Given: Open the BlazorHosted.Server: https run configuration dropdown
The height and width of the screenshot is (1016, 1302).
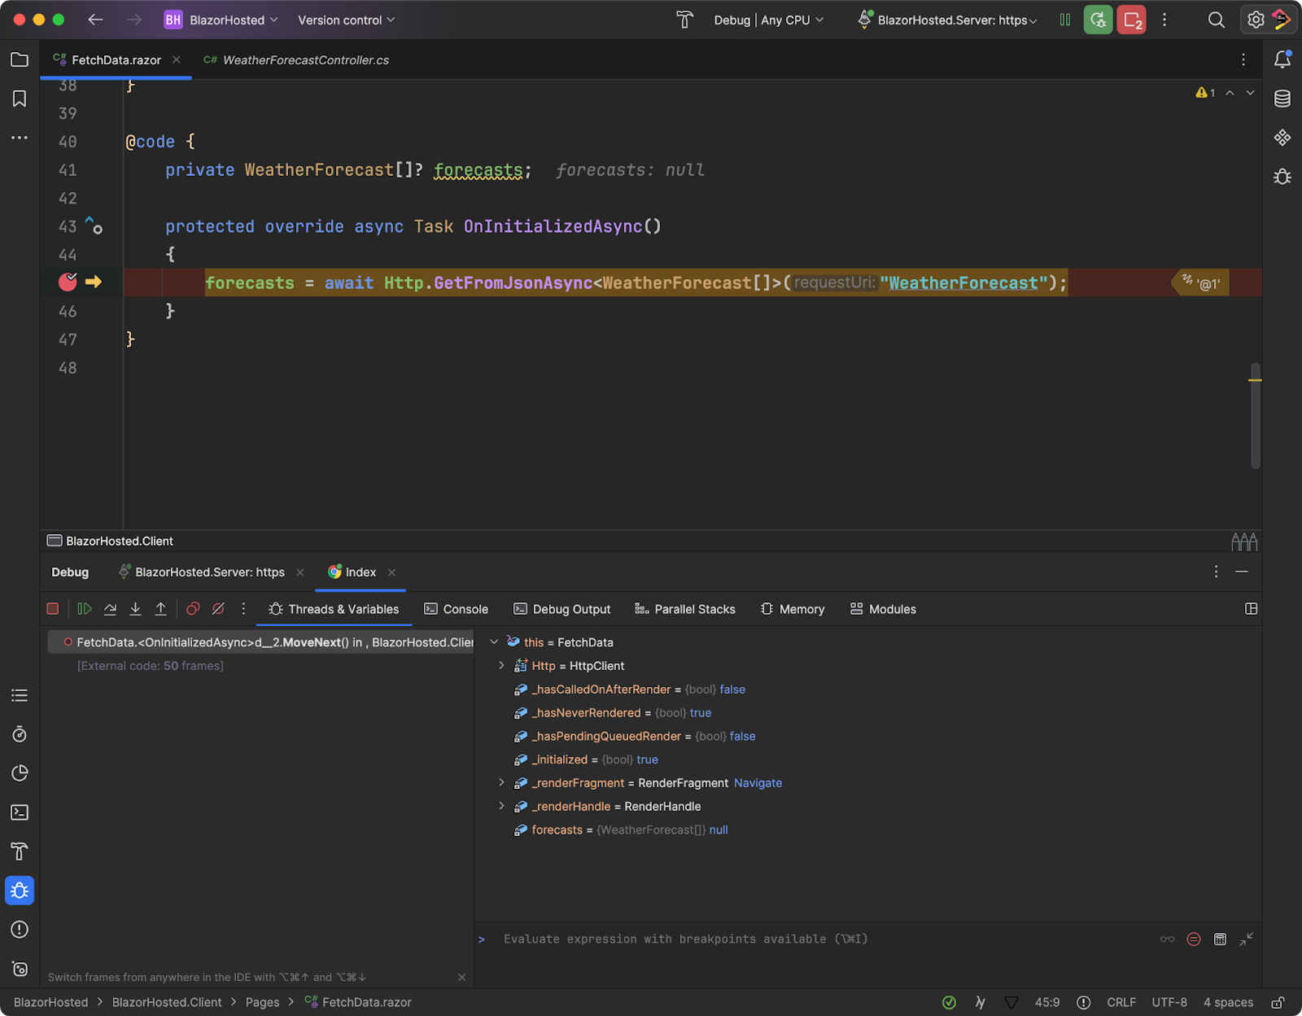Looking at the screenshot, I should click(x=948, y=20).
